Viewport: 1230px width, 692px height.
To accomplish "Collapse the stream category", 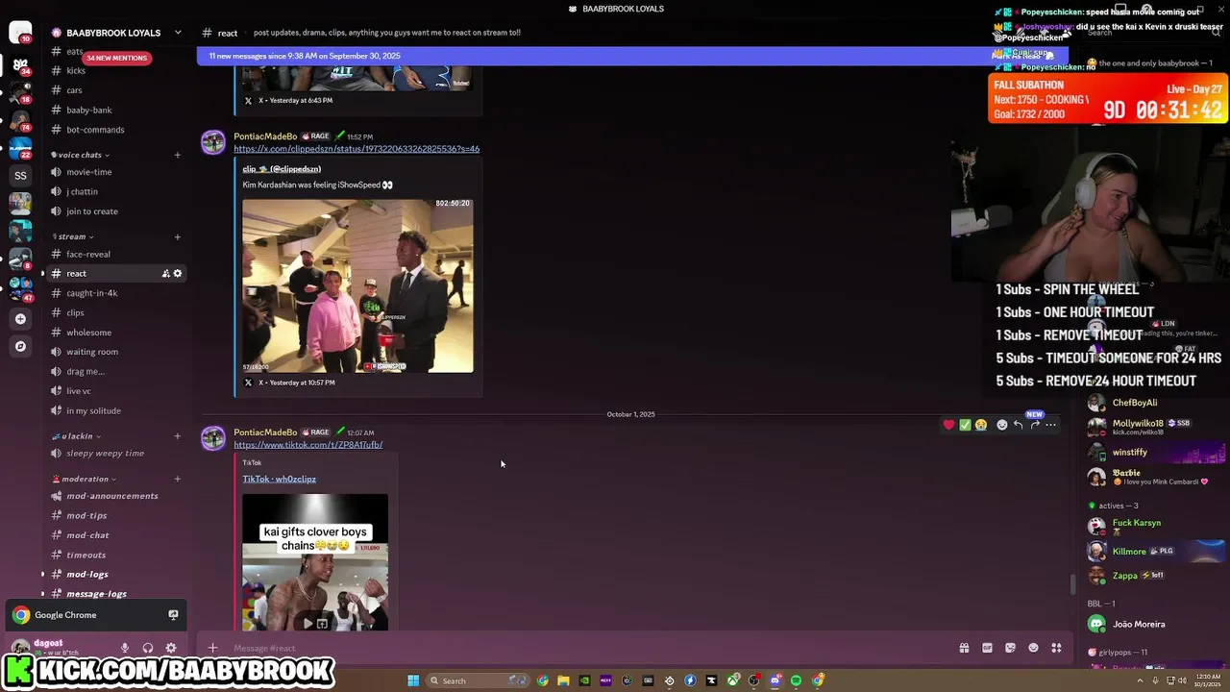I will [72, 236].
